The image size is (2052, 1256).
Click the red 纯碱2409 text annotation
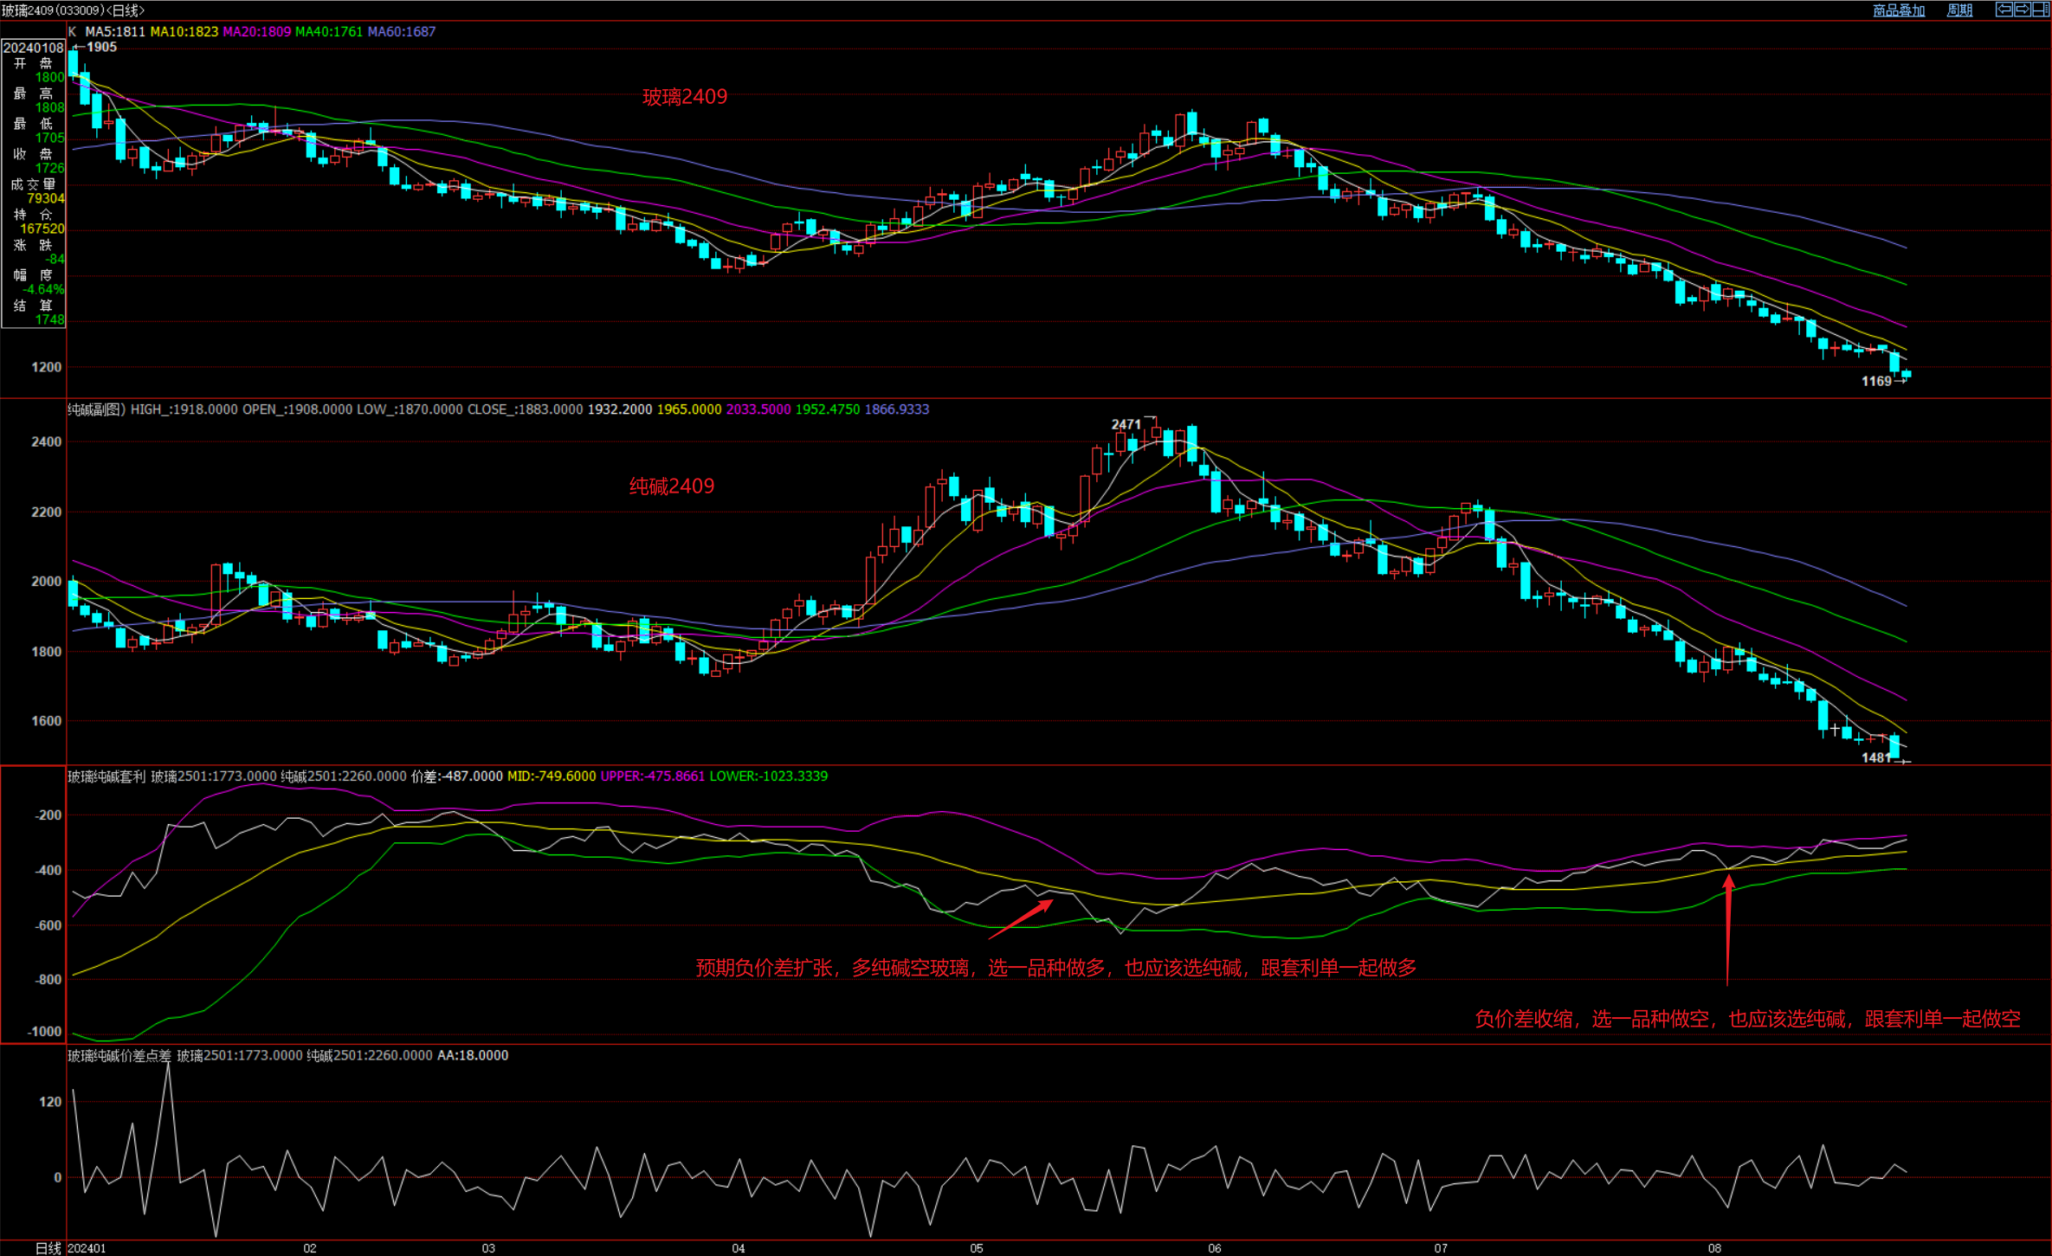click(671, 486)
